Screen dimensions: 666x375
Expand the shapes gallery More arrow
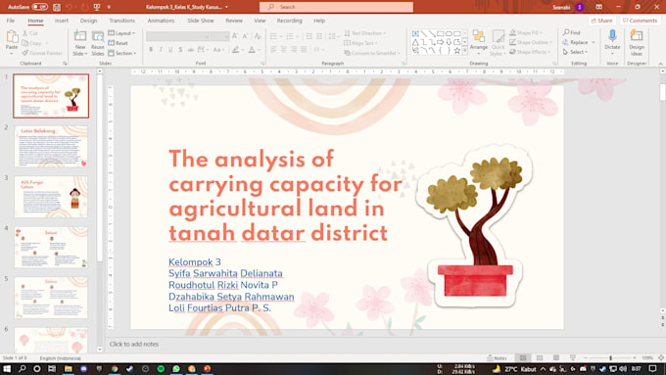(x=464, y=51)
